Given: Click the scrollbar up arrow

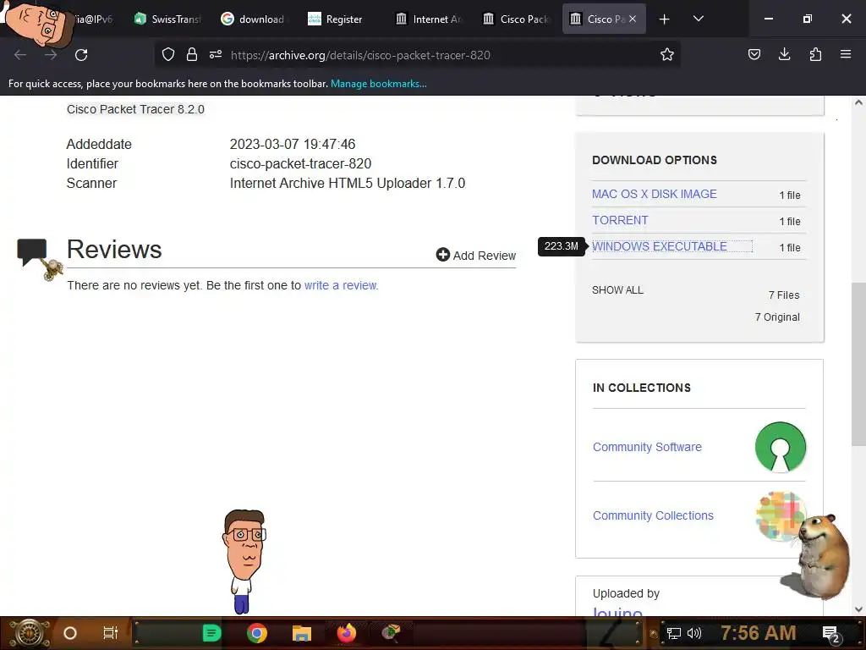Looking at the screenshot, I should click(859, 102).
